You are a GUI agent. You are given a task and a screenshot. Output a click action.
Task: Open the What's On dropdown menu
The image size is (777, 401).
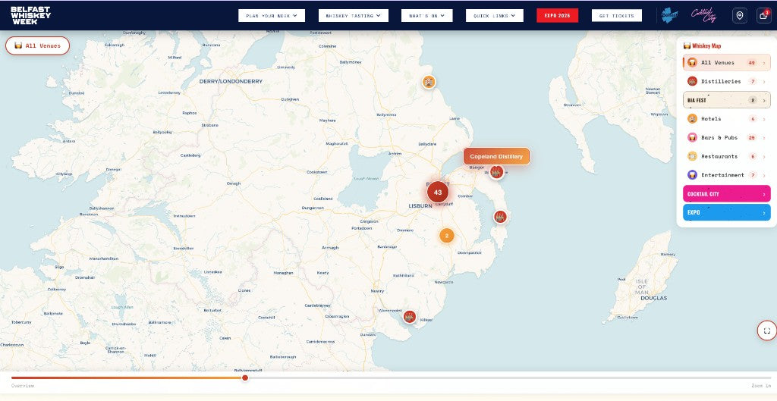coord(426,15)
